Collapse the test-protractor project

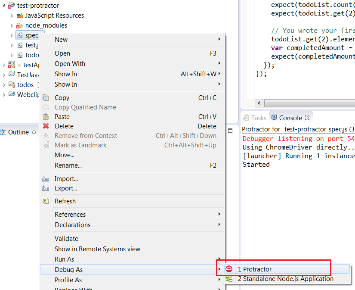(3, 5)
